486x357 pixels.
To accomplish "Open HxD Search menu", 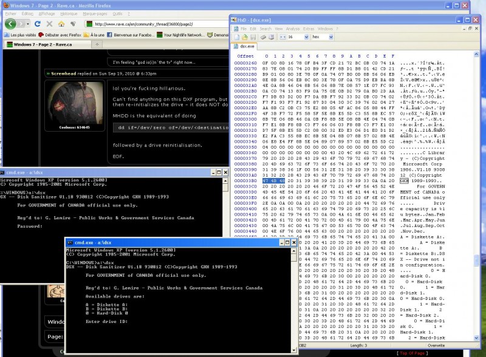I will coord(265,29).
